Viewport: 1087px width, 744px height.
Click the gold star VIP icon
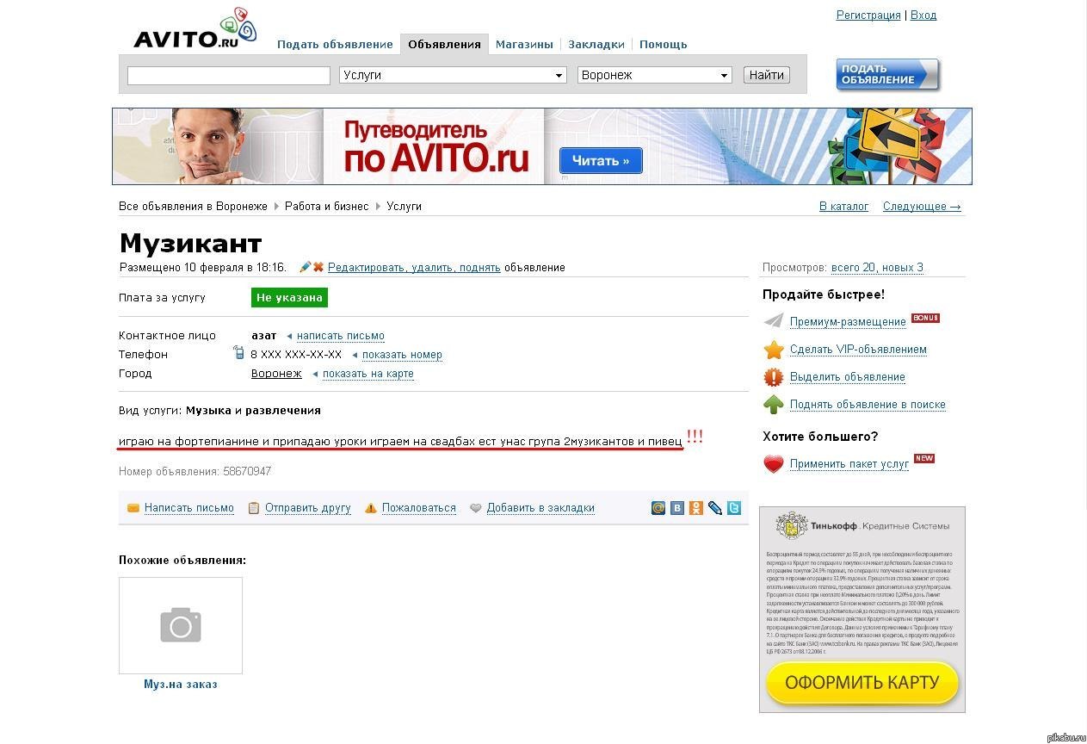pos(774,350)
